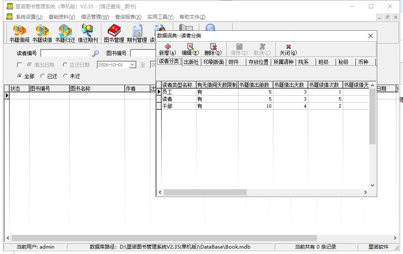
Task: Click the 读者编号 input field
Action: pos(65,53)
